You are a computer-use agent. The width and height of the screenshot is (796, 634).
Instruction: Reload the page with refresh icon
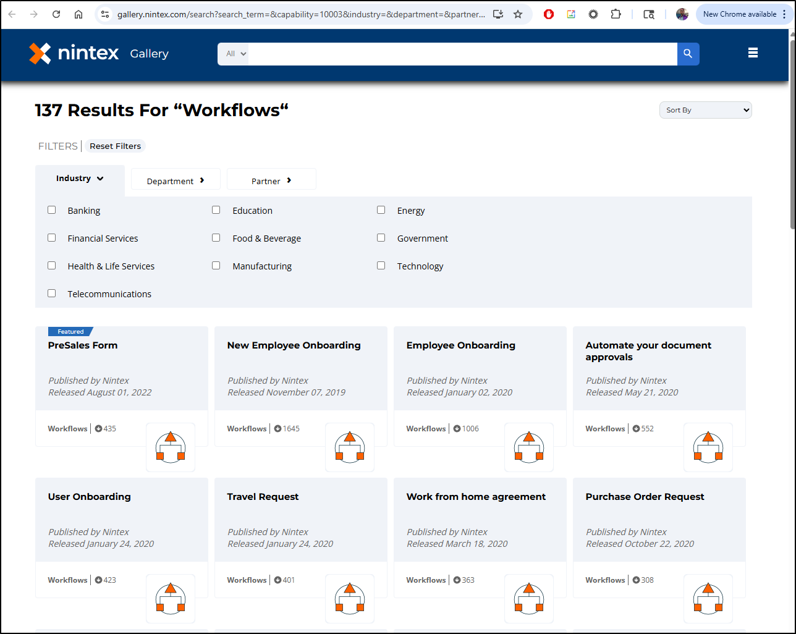click(56, 14)
